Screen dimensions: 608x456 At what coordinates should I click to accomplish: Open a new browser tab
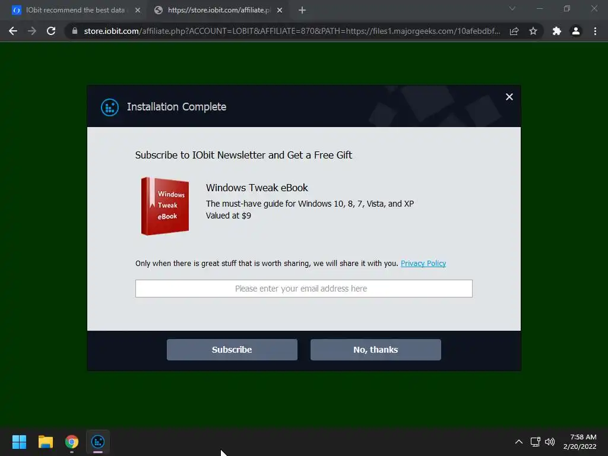pos(302,11)
